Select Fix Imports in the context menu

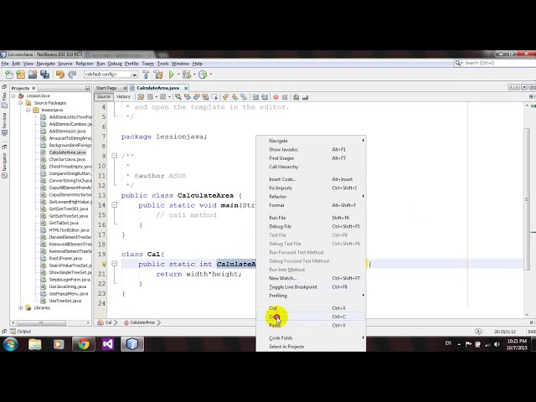[x=311, y=188]
